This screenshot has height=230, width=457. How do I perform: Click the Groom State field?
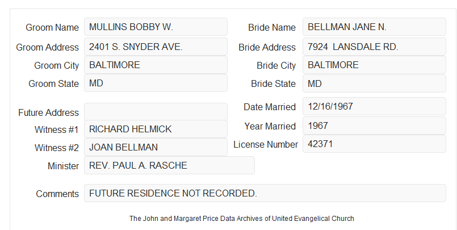(x=156, y=83)
